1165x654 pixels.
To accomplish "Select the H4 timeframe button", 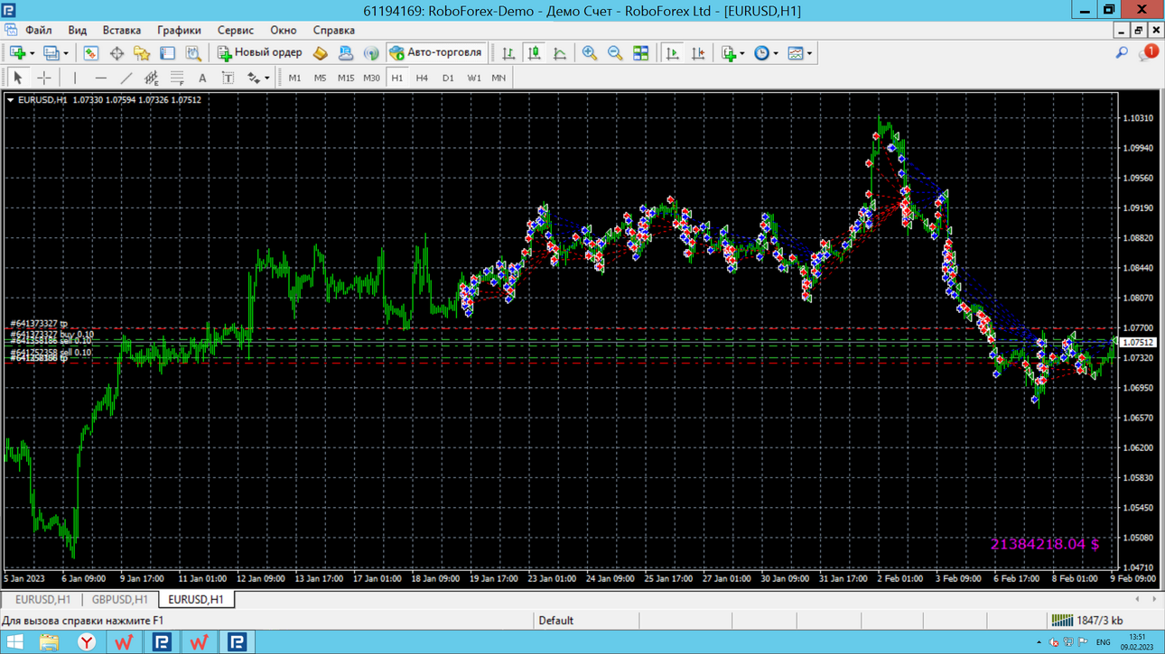I will (x=422, y=78).
